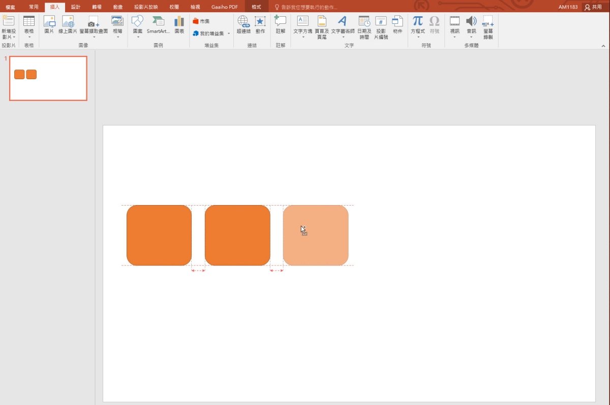Switch to the 設計 design tab
The image size is (610, 405).
tap(76, 7)
